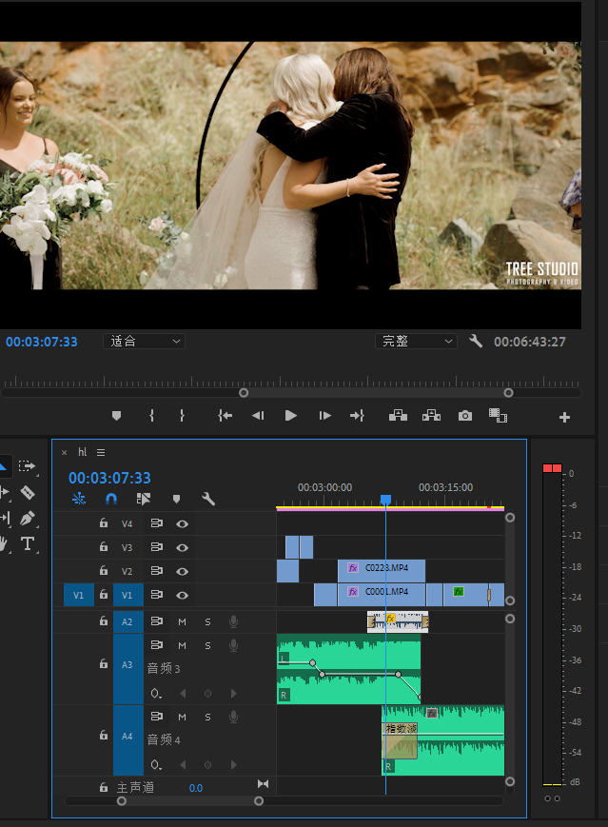Export frame with camera icon
This screenshot has height=827, width=608.
(x=465, y=416)
